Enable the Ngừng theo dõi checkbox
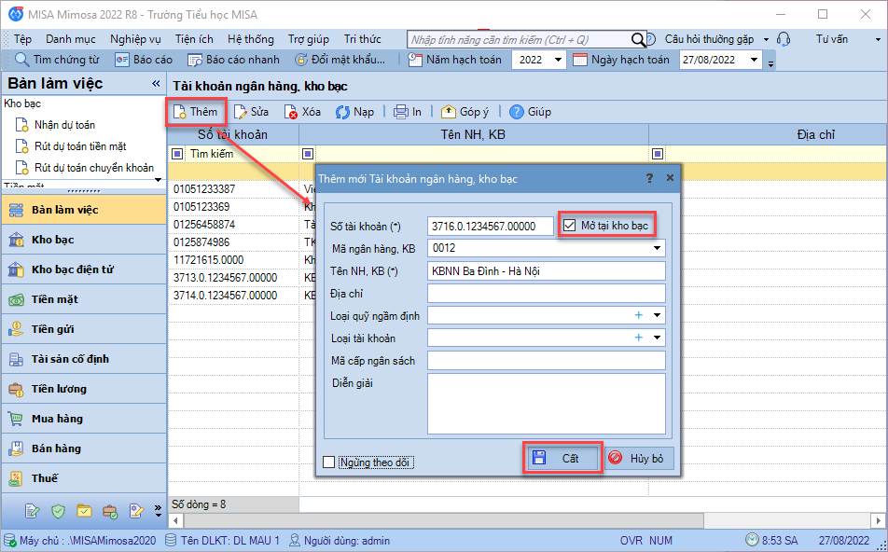The height and width of the screenshot is (552, 888). 328,462
